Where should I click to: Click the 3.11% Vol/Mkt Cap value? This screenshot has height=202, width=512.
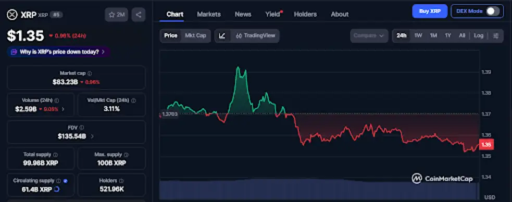tap(111, 109)
